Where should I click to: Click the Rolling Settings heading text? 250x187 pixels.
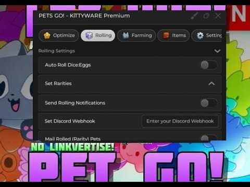pos(57,51)
